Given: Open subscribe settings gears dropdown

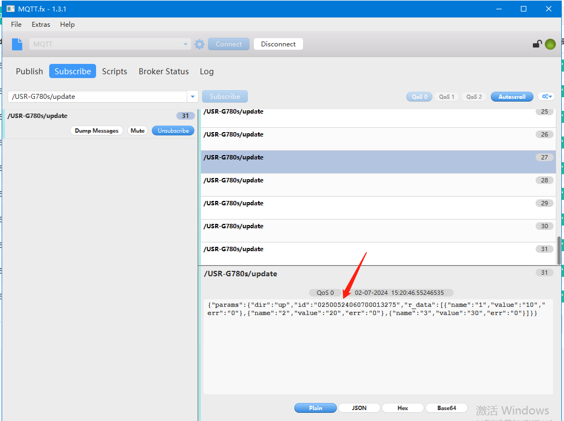Looking at the screenshot, I should click(x=545, y=97).
